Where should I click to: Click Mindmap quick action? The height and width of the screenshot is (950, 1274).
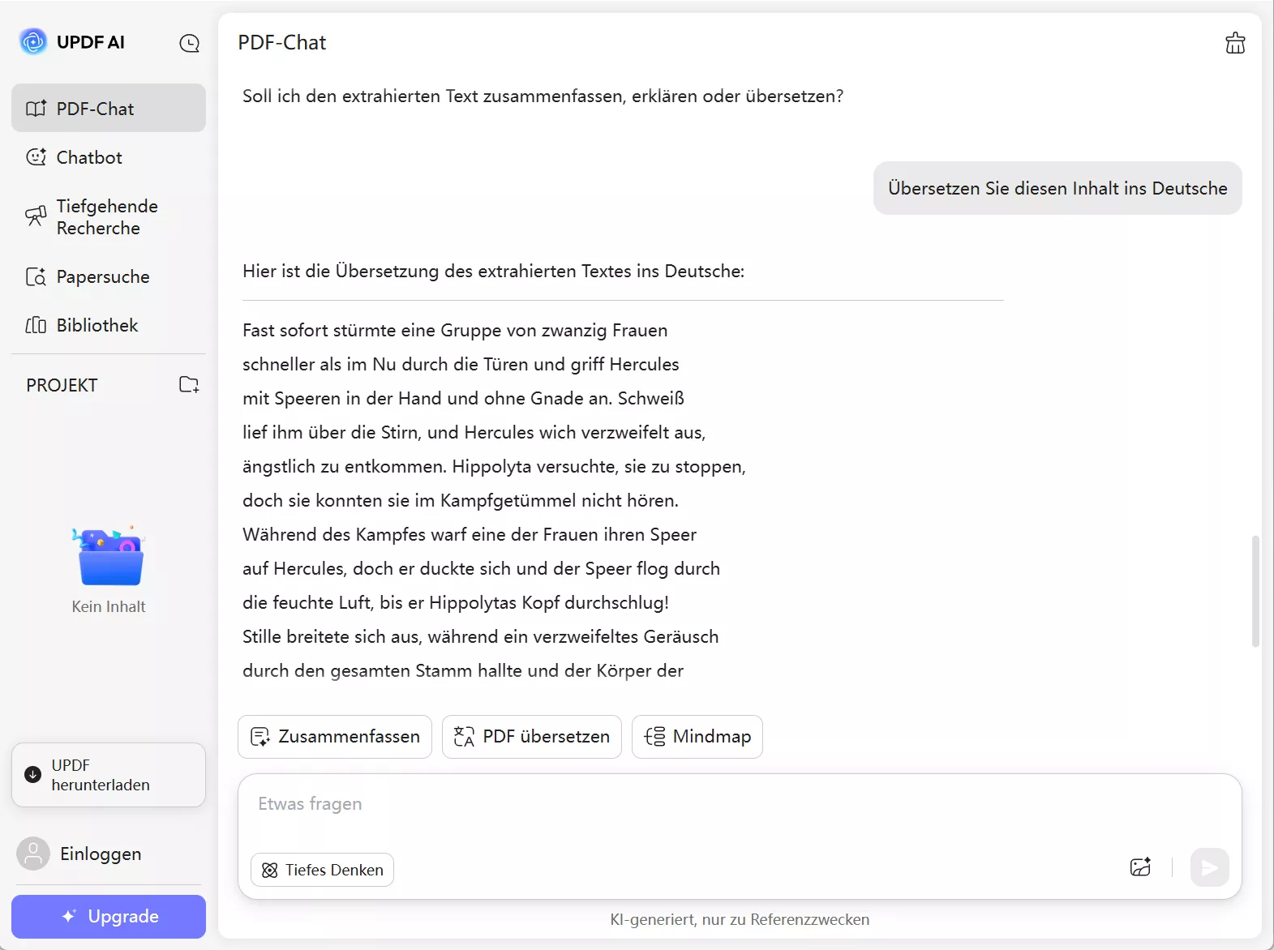tap(697, 737)
